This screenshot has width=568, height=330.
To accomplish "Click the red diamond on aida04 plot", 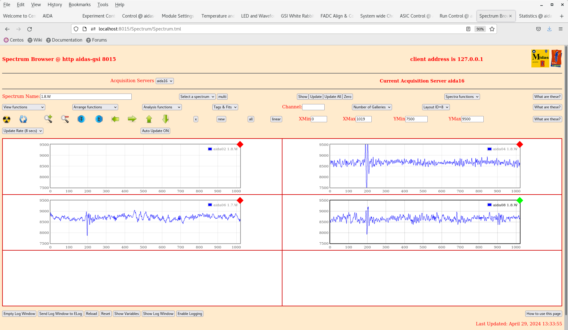I will click(x=520, y=144).
